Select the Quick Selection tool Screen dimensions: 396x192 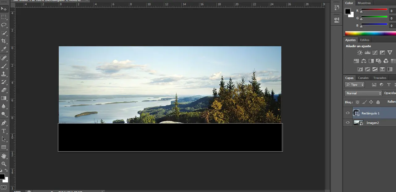tap(4, 33)
